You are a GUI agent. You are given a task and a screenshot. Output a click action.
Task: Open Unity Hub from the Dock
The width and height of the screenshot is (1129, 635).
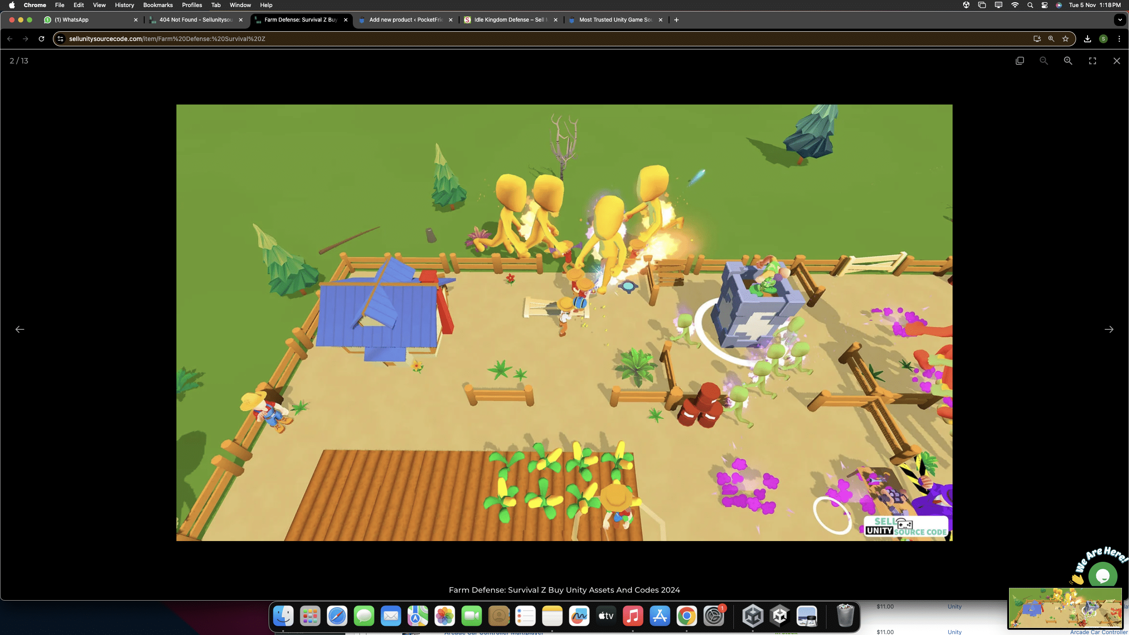coord(753,616)
